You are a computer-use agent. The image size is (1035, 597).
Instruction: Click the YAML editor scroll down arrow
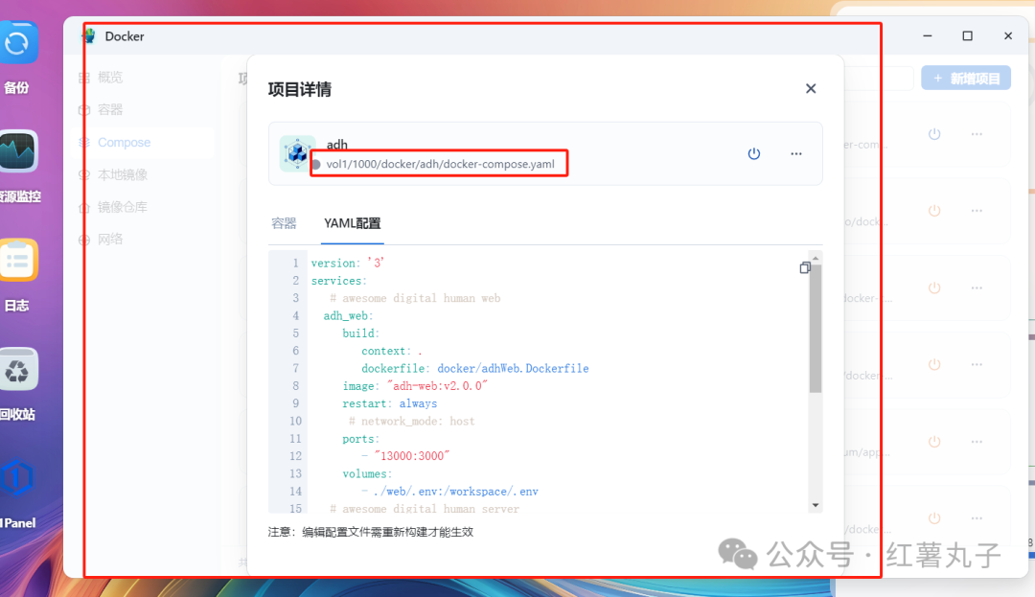816,505
